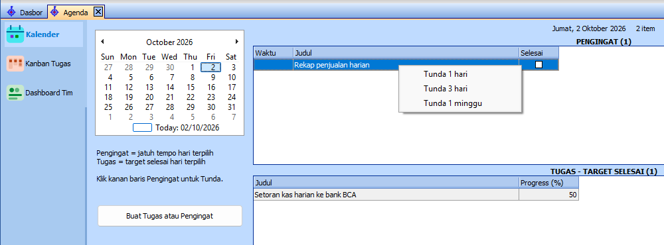Click Kanban Tugas label in sidebar

(48, 64)
